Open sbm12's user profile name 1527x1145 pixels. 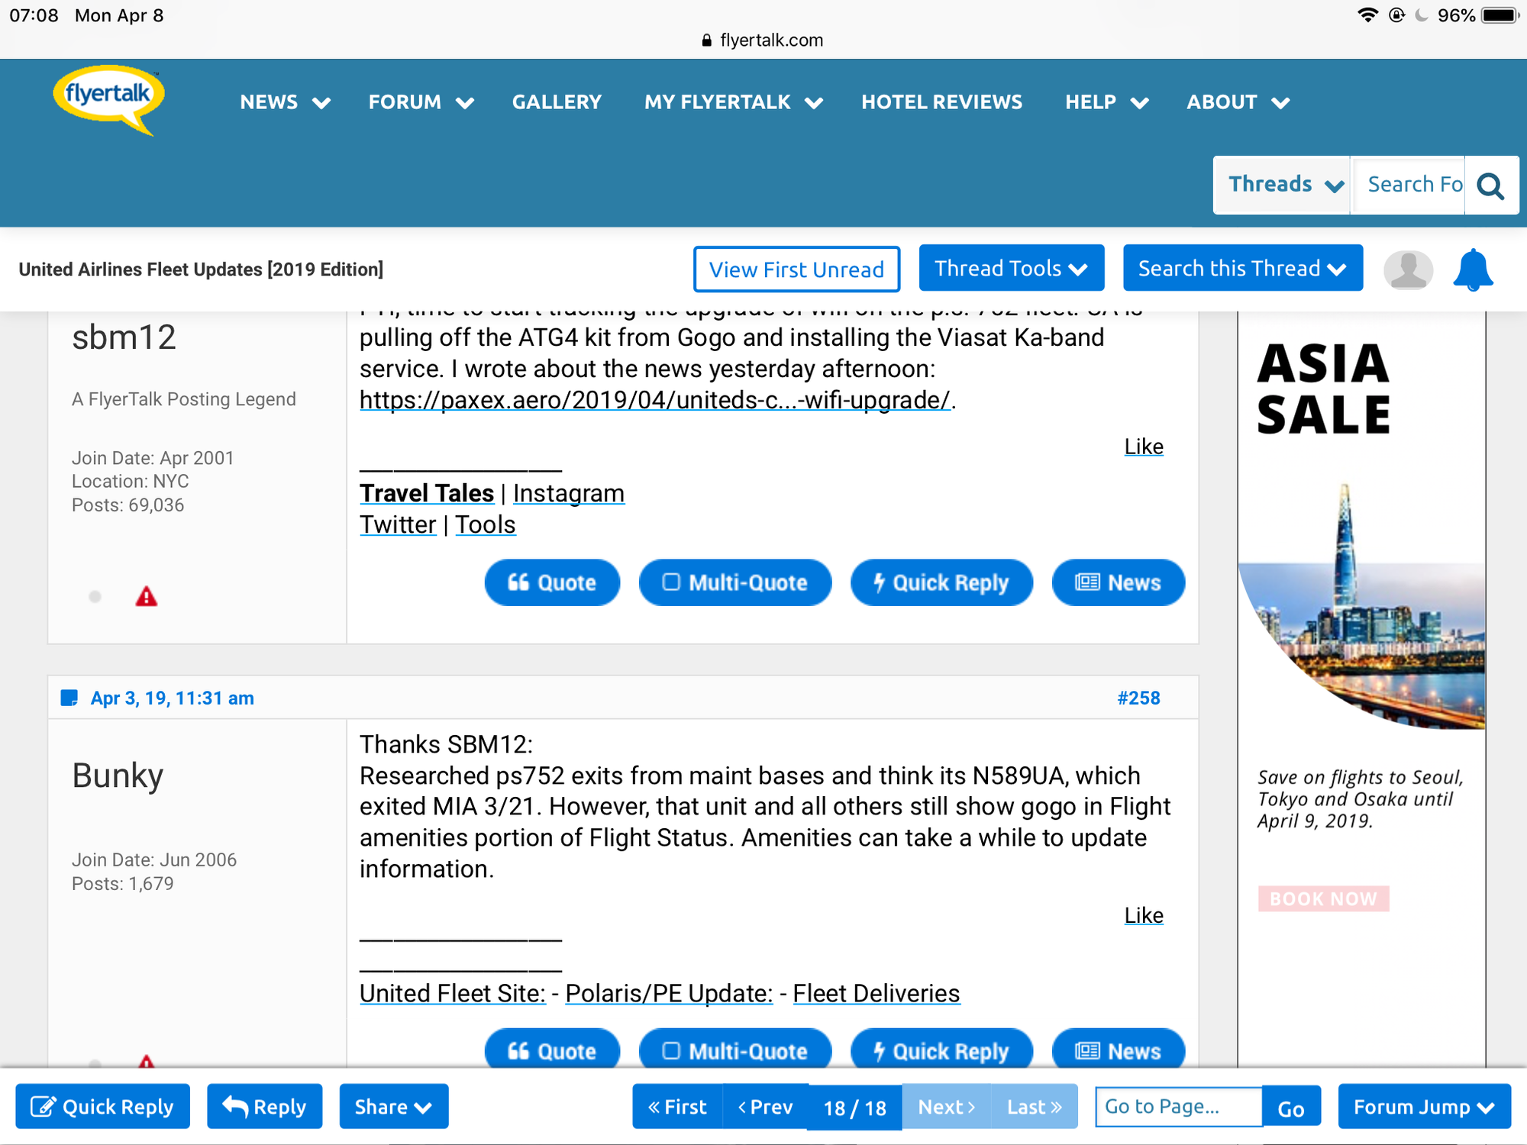(x=124, y=337)
